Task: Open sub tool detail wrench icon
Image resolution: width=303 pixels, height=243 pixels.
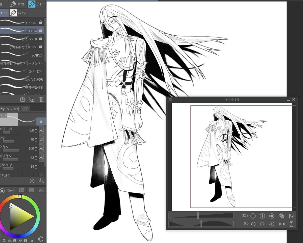Action: coord(41,181)
